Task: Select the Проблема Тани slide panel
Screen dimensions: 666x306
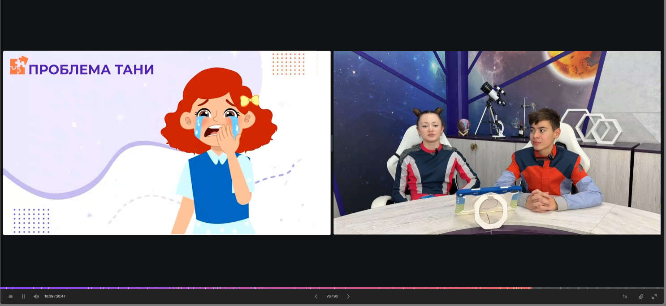Action: 167,142
